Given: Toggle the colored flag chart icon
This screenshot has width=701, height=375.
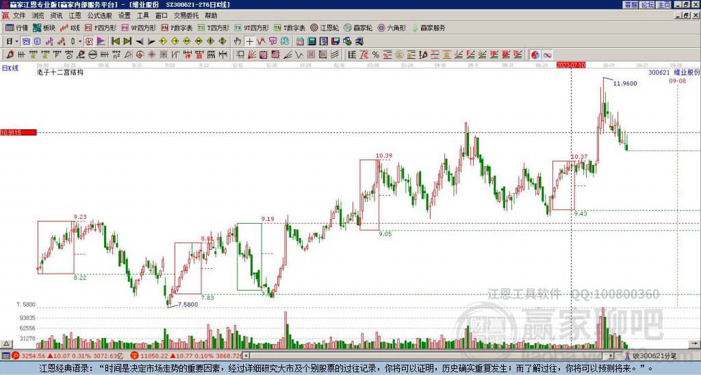Looking at the screenshot, I should click(x=101, y=42).
